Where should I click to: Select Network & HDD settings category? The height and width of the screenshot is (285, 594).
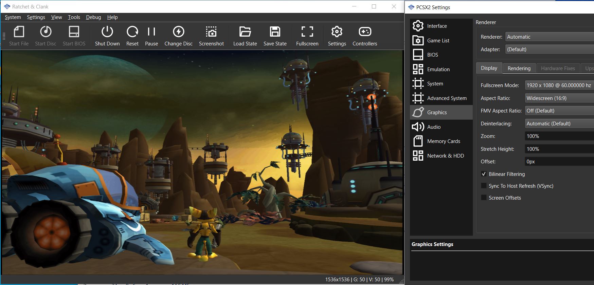[x=441, y=156]
